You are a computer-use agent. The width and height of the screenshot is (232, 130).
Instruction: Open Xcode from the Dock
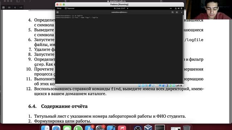[111, 128]
